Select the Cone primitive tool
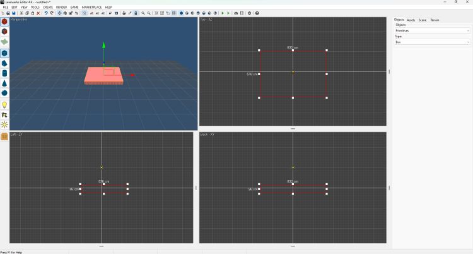 (x=4, y=83)
